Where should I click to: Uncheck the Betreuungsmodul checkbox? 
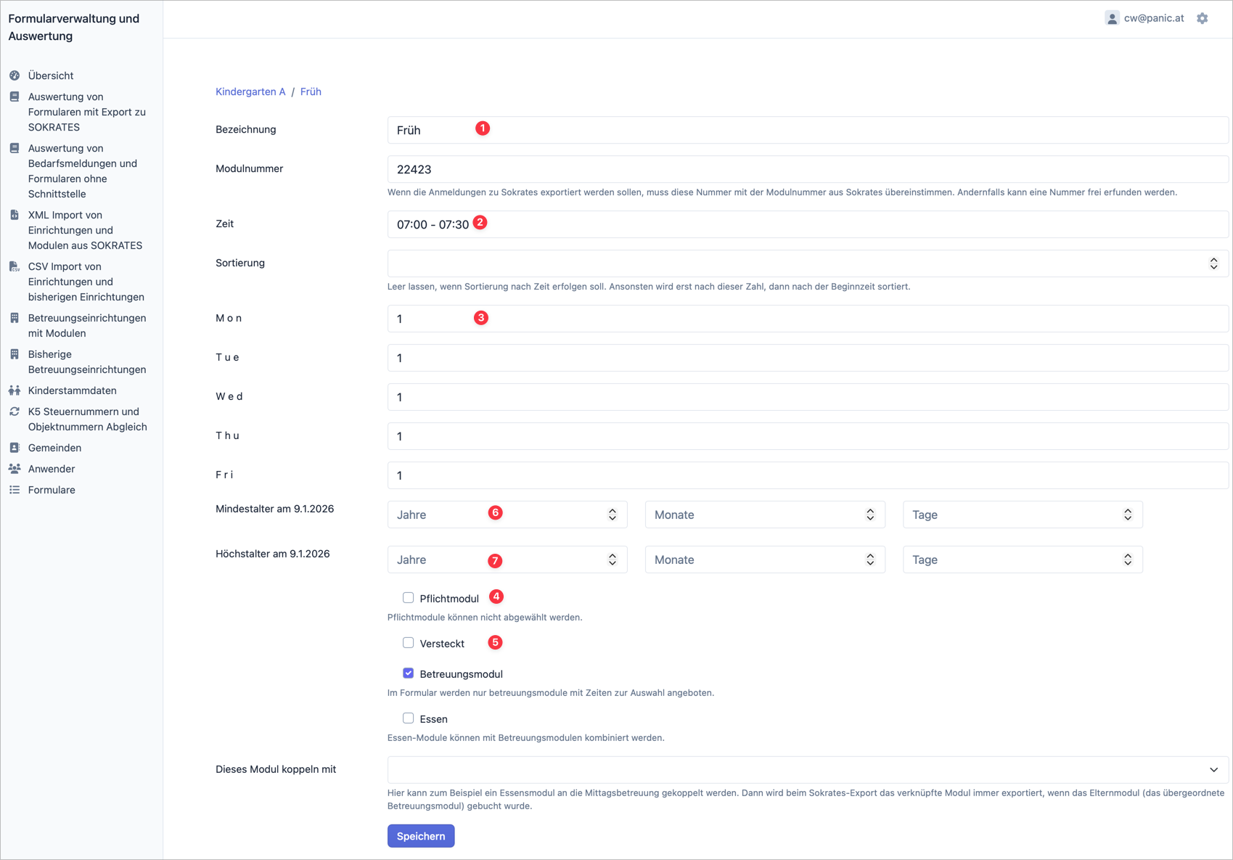point(409,673)
